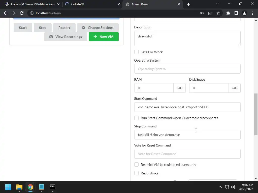Toggle the Chrome side panel icon
The image size is (258, 193).
(x=236, y=13)
